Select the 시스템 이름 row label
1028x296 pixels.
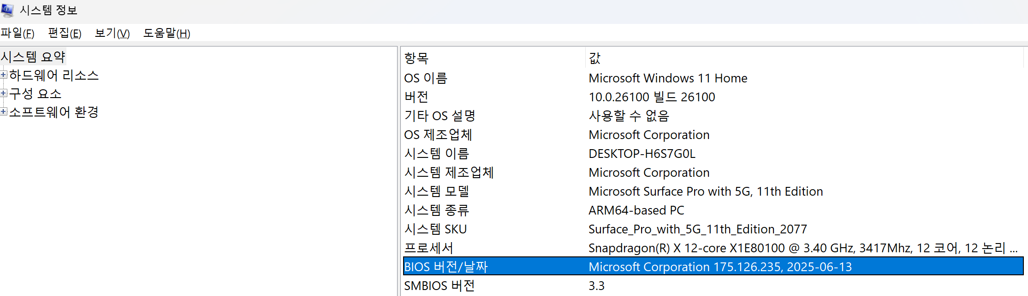(436, 153)
